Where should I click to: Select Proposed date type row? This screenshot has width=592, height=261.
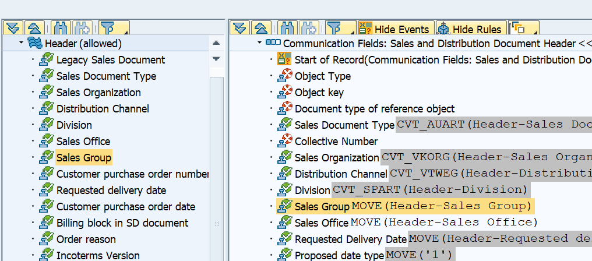coord(339,256)
